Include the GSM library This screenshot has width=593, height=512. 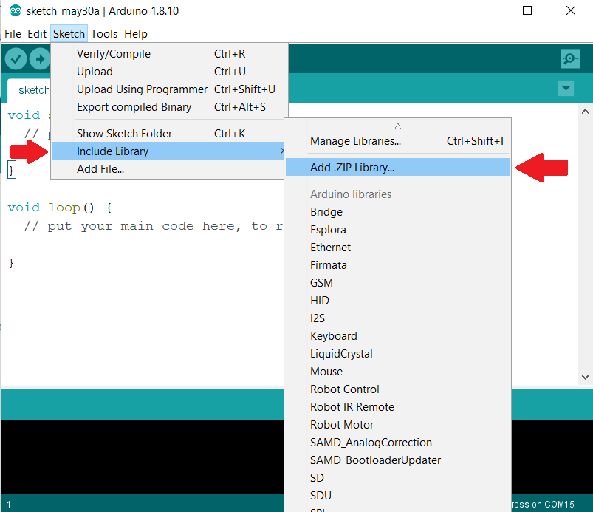[x=397, y=283]
